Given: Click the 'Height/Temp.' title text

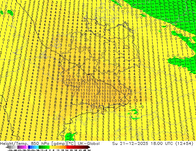Looking at the screenshot, I should [x=14, y=144].
